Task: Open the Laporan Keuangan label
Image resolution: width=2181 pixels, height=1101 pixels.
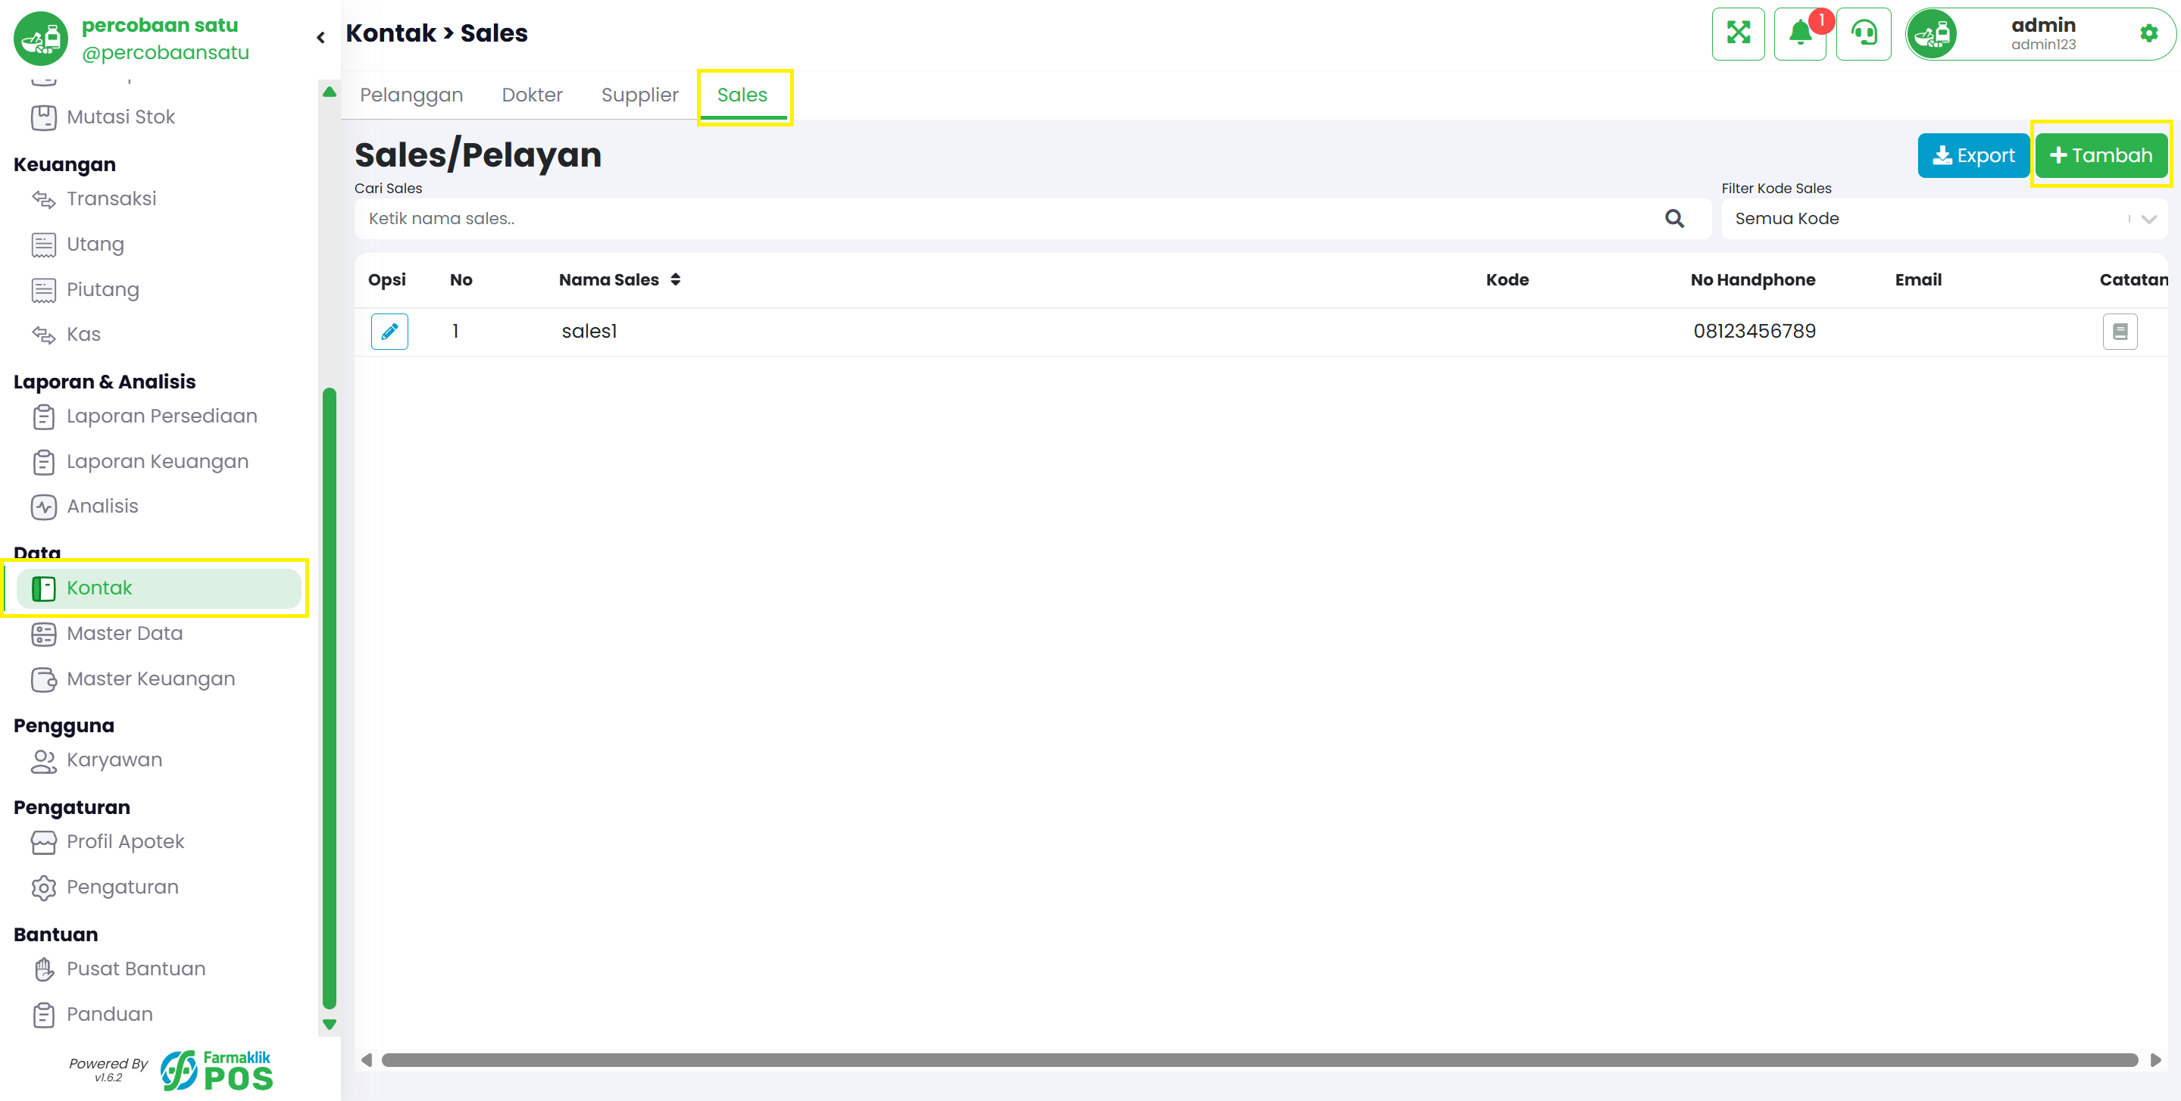Action: tap(158, 462)
